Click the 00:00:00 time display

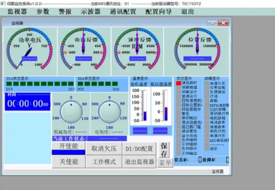(x=27, y=104)
